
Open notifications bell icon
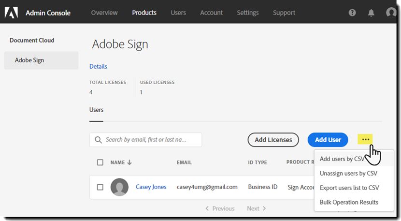click(371, 13)
